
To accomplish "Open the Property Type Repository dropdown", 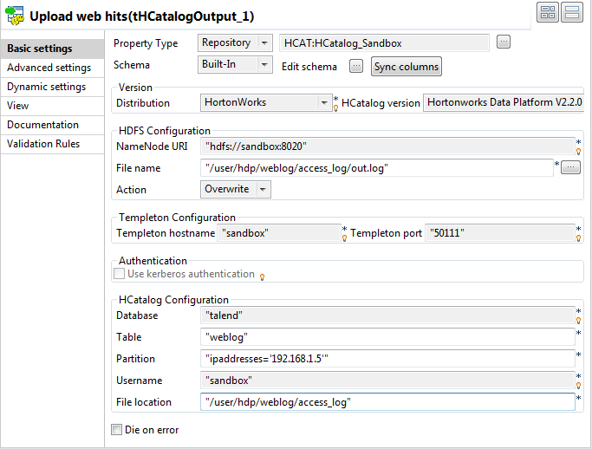I will [236, 43].
